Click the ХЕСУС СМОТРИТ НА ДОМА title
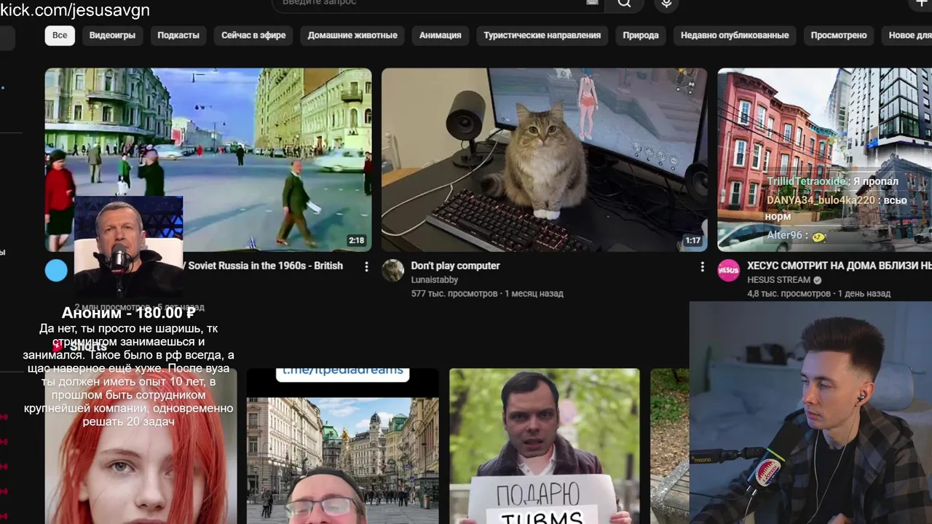 (x=839, y=266)
